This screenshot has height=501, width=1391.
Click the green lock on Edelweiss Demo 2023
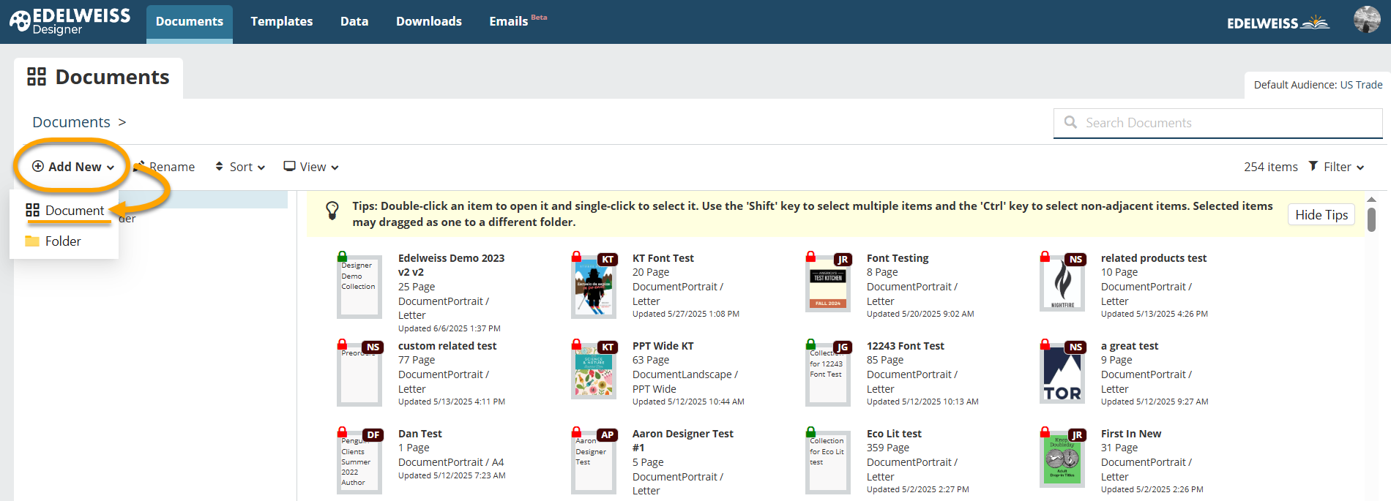coord(342,256)
